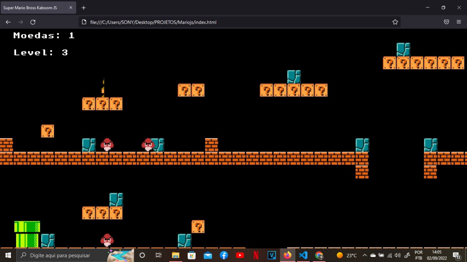The height and width of the screenshot is (262, 467).
Task: Switch to Firefox on the taskbar
Action: pyautogui.click(x=287, y=255)
